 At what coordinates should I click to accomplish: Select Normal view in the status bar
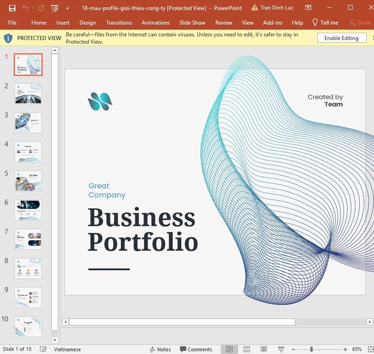click(230, 349)
